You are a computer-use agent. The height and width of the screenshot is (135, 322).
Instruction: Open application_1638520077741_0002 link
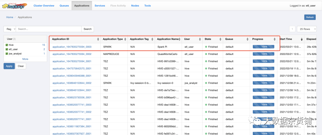tap(72, 112)
